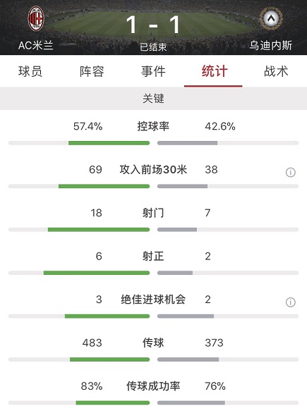Image resolution: width=307 pixels, height=413 pixels.
Task: Tap the green 传球 bar for Milan
Action: [x=109, y=359]
